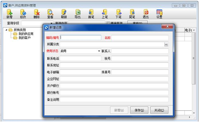
Task: Maximize the main window
Action: tap(184, 5)
